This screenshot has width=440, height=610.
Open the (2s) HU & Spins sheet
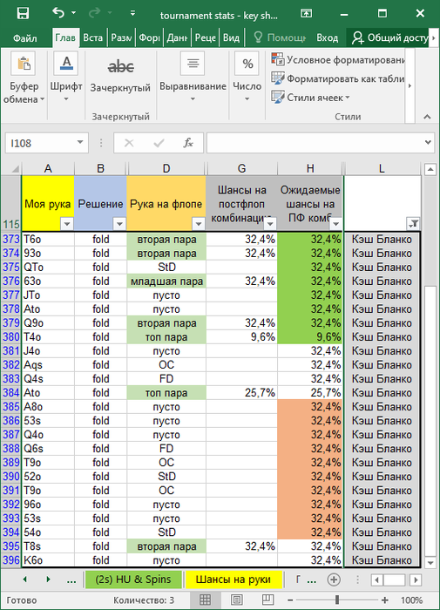click(x=133, y=579)
